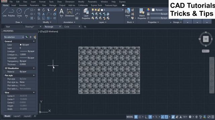Expand the Annotation panel dropdown
This screenshot has width=215, height=120.
pos(69,22)
